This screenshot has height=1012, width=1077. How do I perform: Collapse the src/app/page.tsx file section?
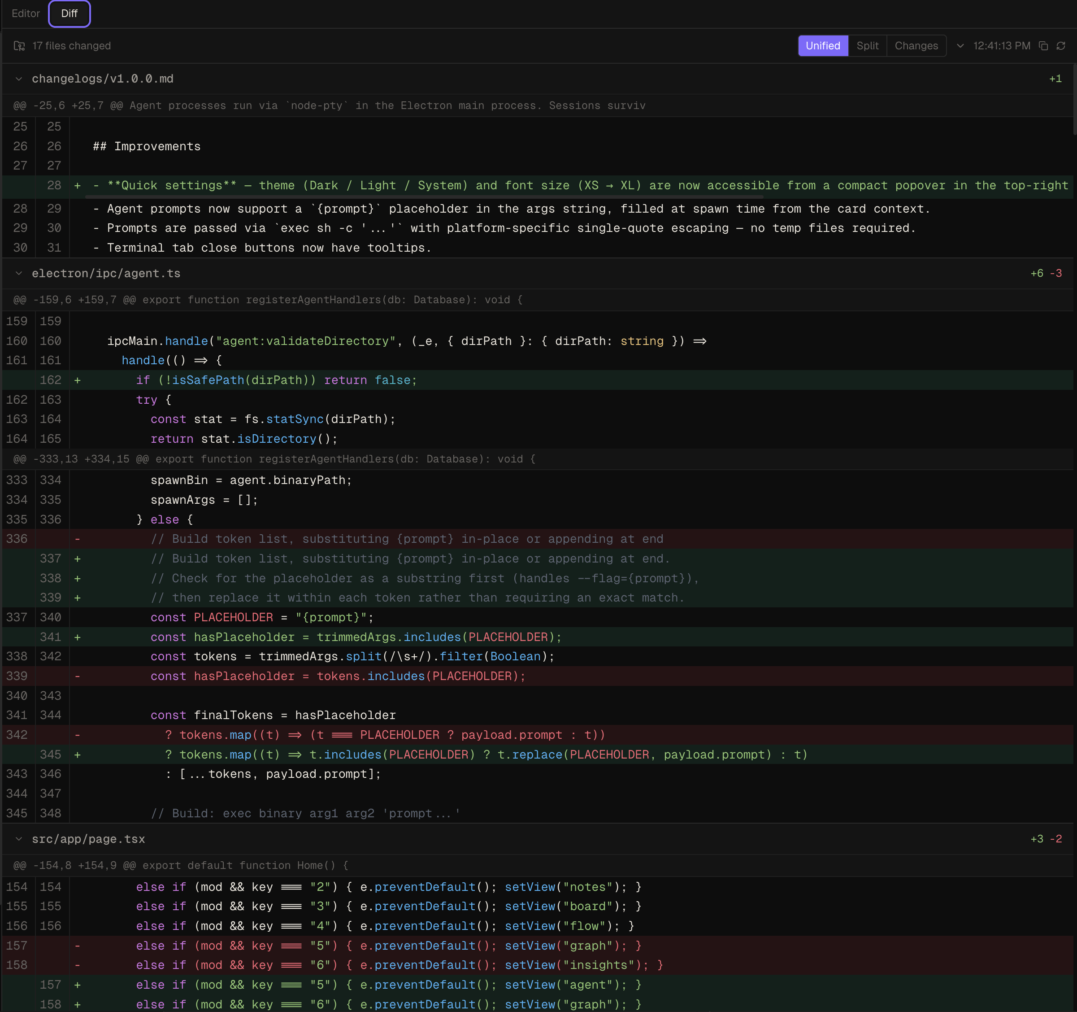coord(19,839)
